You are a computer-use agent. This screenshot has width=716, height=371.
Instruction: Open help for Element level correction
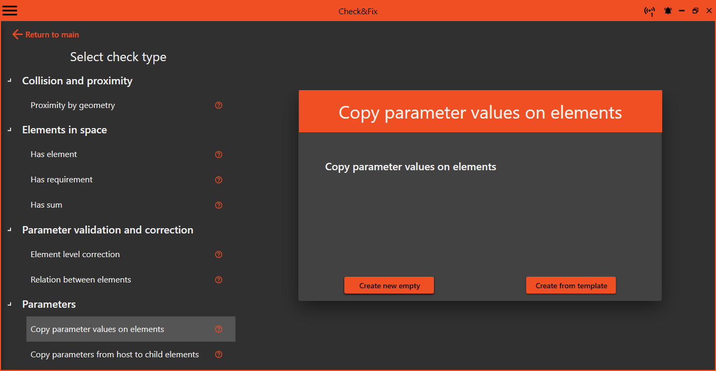tap(219, 255)
